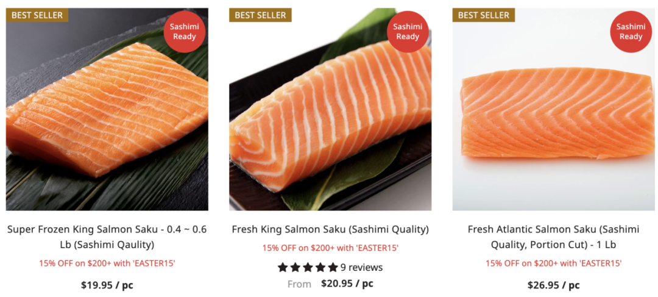This screenshot has width=658, height=297.
Task: Click the EASTER15 promo text under Super Frozen Salmon
Action: [107, 264]
